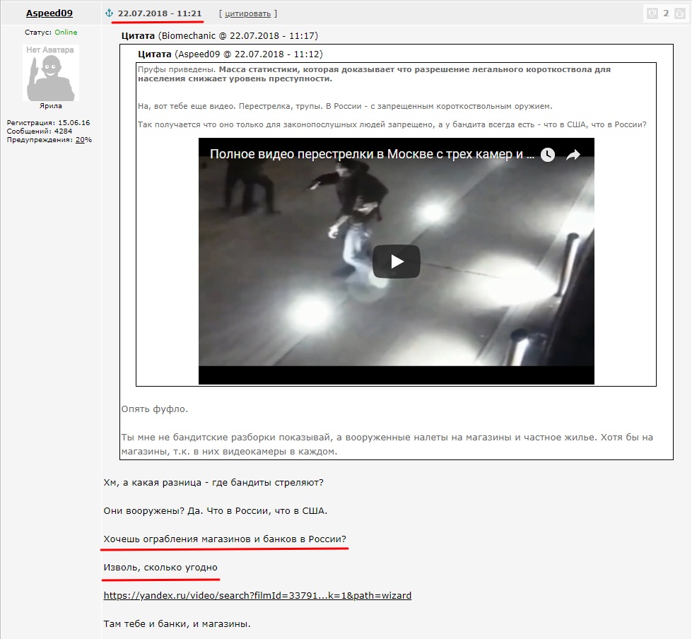Click the rank label Ярила
Image resolution: width=692 pixels, height=639 pixels.
pyautogui.click(x=51, y=106)
